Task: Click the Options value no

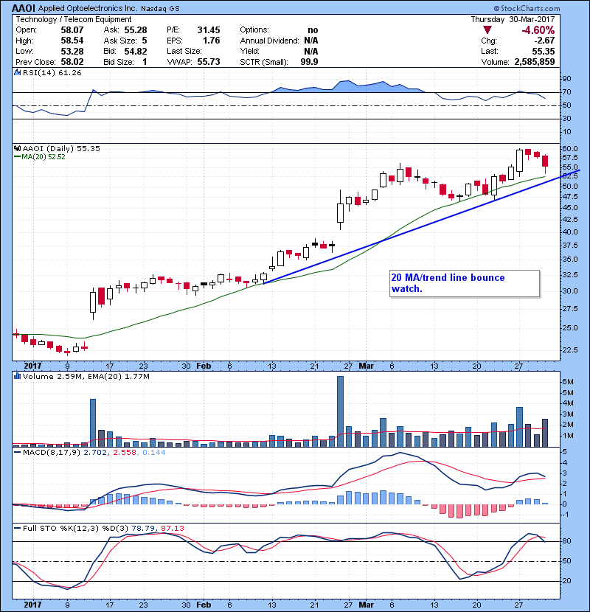Action: [313, 30]
